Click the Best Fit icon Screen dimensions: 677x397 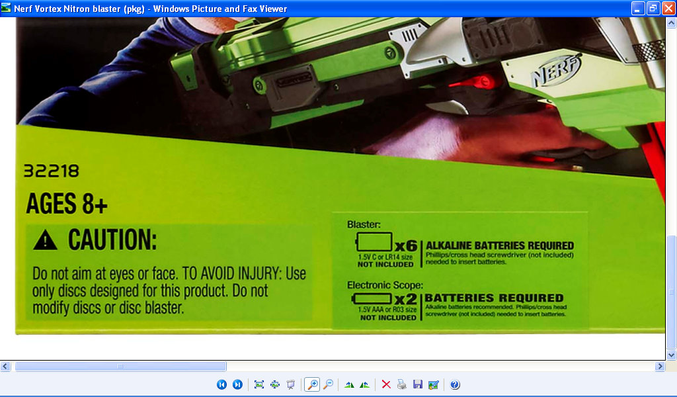pos(259,384)
